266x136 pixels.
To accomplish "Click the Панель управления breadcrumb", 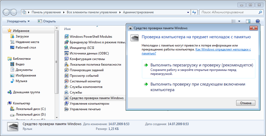I will click(46, 12).
